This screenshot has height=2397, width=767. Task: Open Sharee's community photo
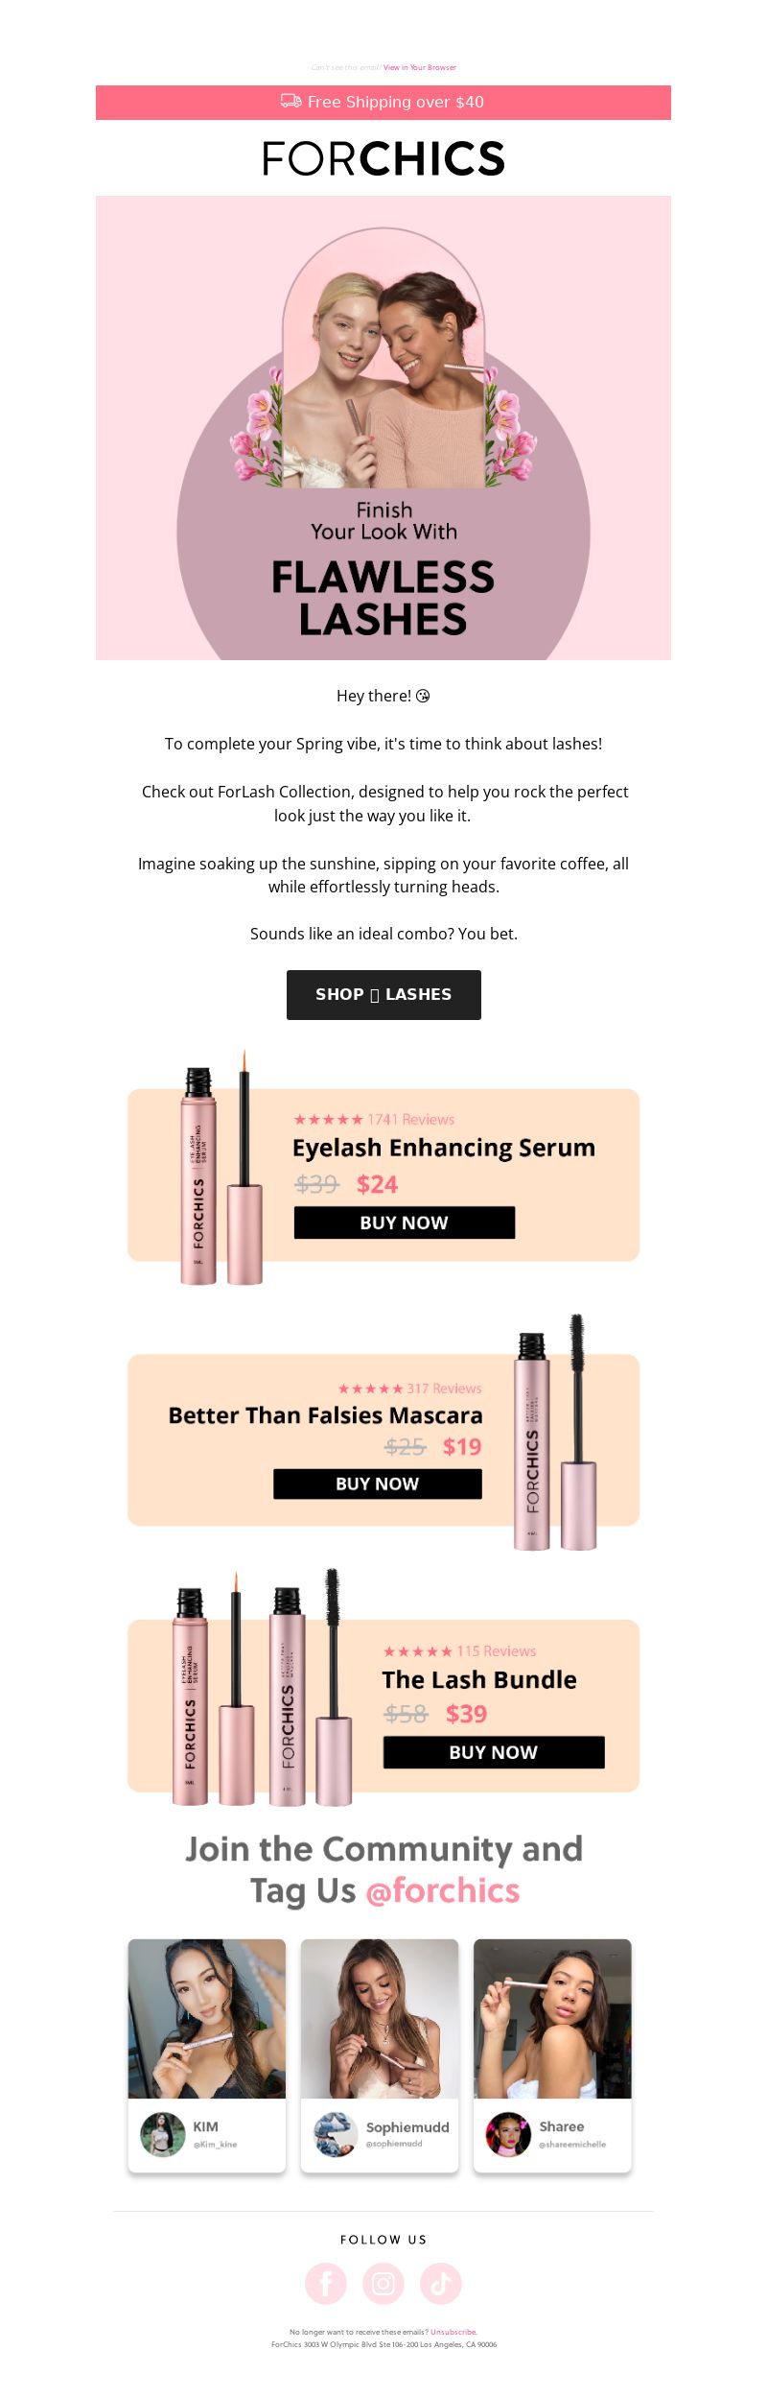[x=552, y=2019]
